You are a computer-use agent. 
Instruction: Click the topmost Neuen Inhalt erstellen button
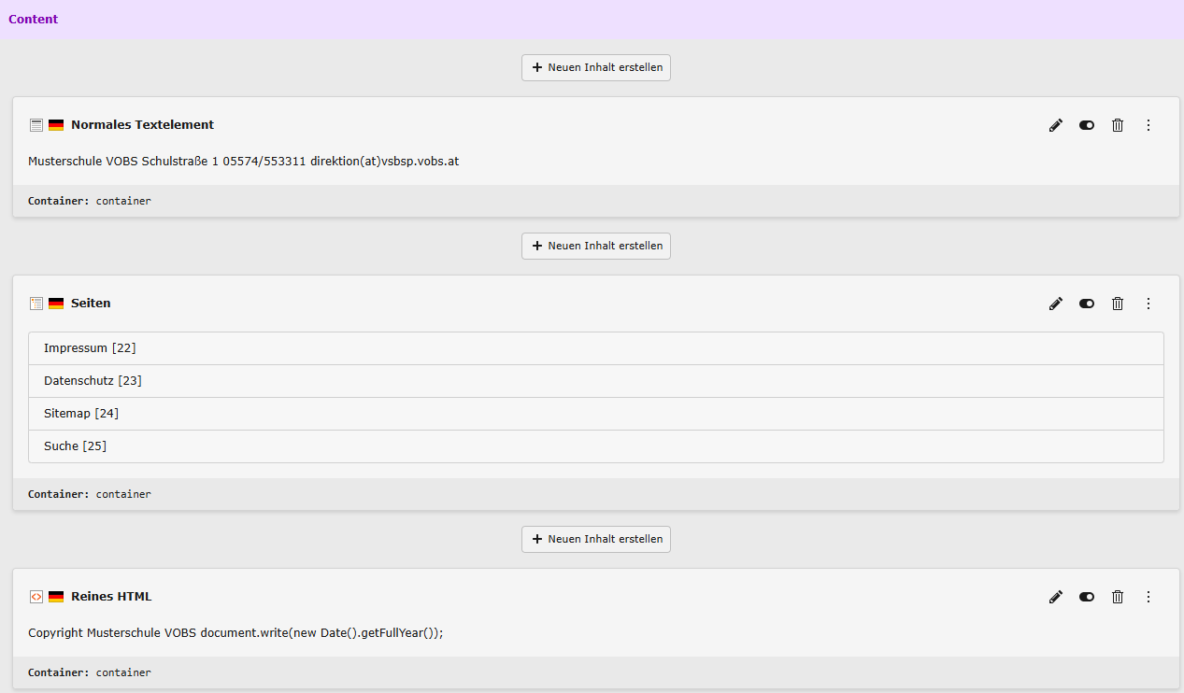pyautogui.click(x=596, y=67)
